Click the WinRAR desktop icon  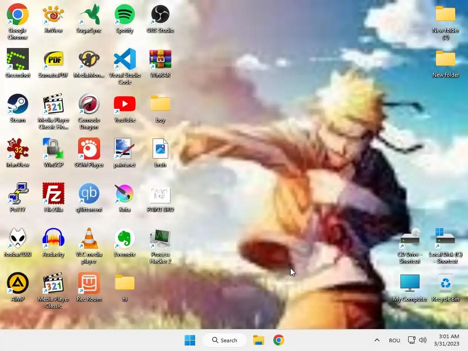[x=160, y=59]
